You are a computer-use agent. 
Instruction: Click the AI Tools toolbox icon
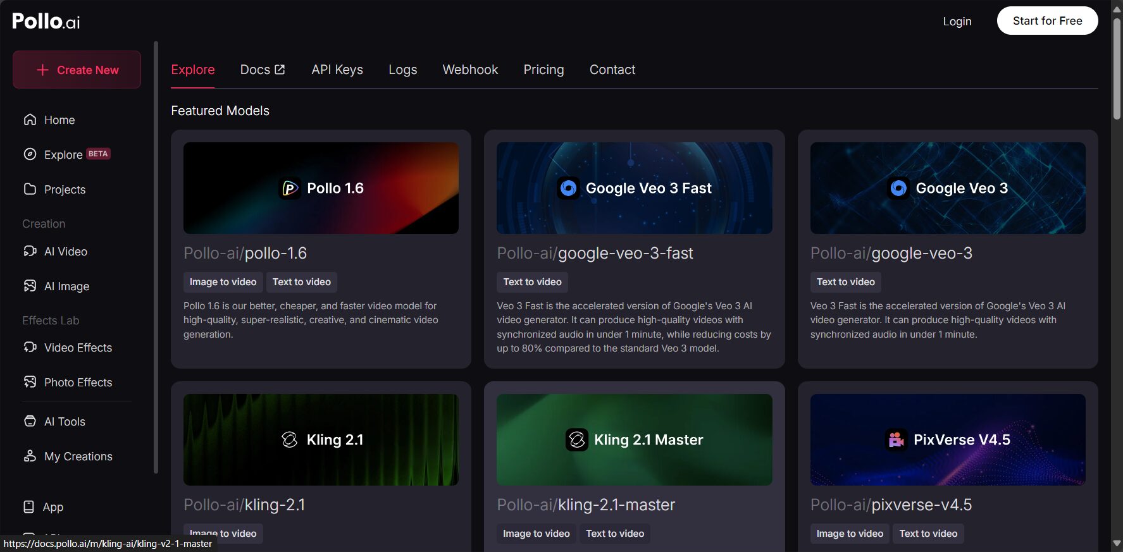coord(30,421)
